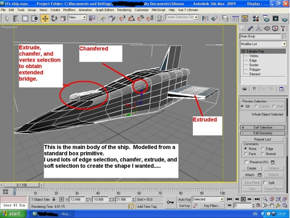Image resolution: width=290 pixels, height=218 pixels.
Task: Open Render Setup teapot icon
Action: [266, 18]
